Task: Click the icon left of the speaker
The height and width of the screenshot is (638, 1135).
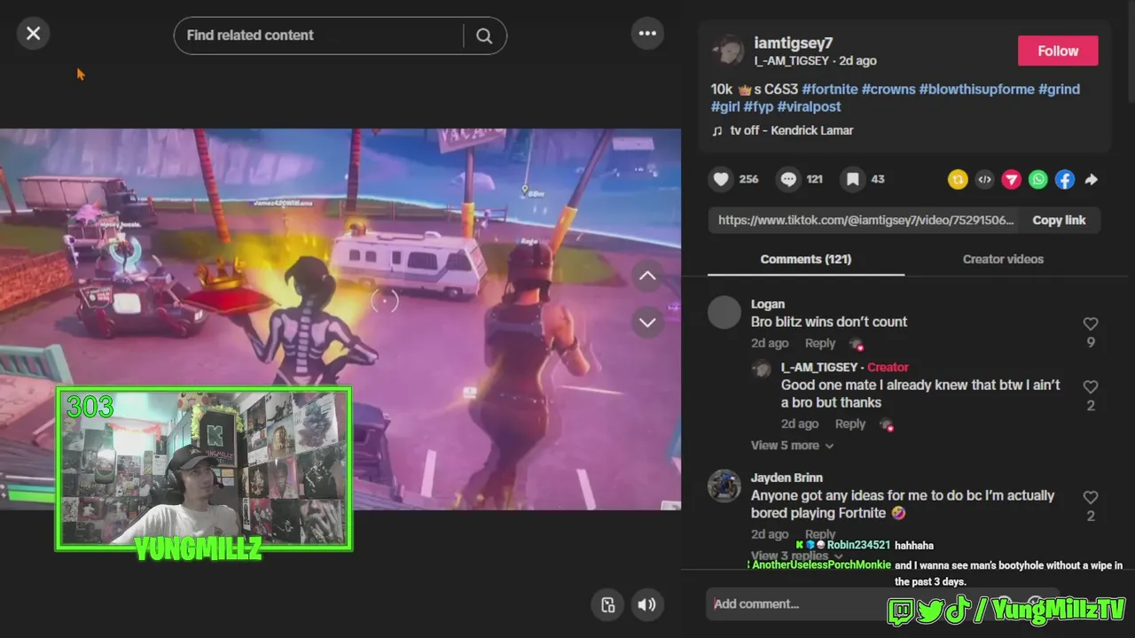Action: [607, 604]
